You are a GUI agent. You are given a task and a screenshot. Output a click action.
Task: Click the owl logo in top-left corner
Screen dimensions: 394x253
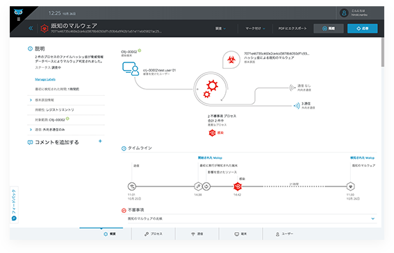click(x=18, y=12)
